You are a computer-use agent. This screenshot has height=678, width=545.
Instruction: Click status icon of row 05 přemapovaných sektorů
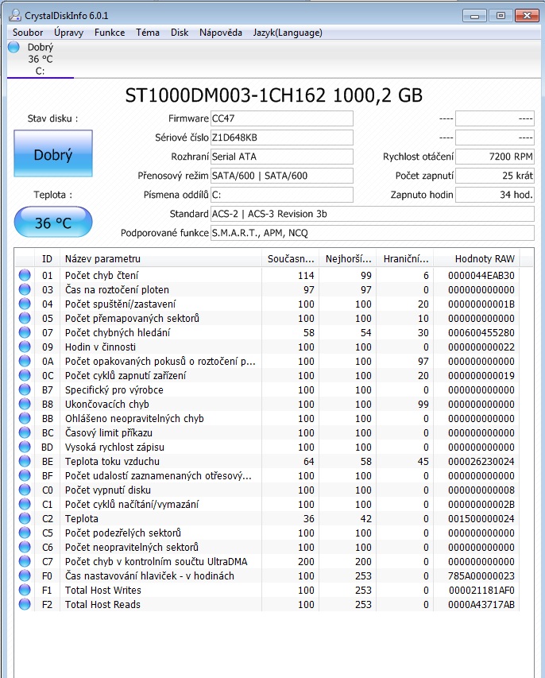(x=25, y=318)
